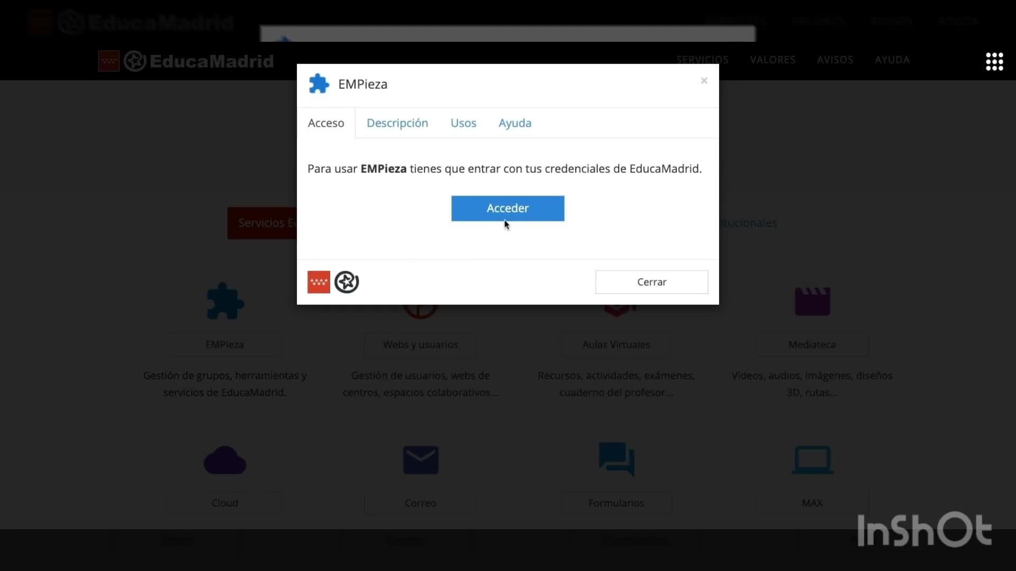
Task: Switch to the Descripción tab
Action: (397, 123)
